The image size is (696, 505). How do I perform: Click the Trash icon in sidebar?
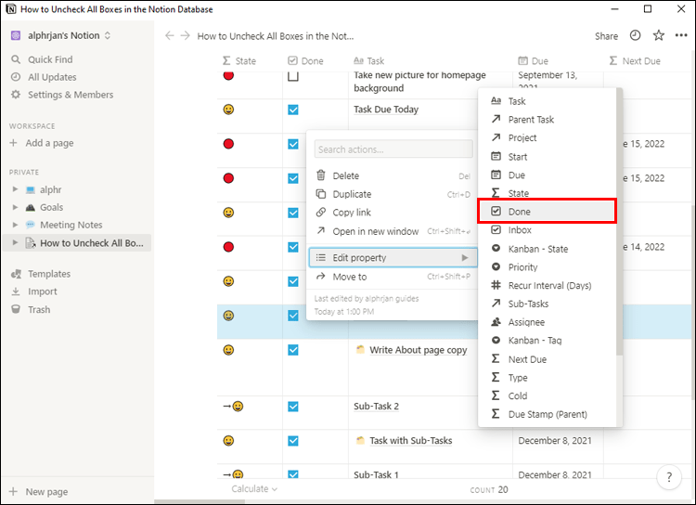[16, 310]
